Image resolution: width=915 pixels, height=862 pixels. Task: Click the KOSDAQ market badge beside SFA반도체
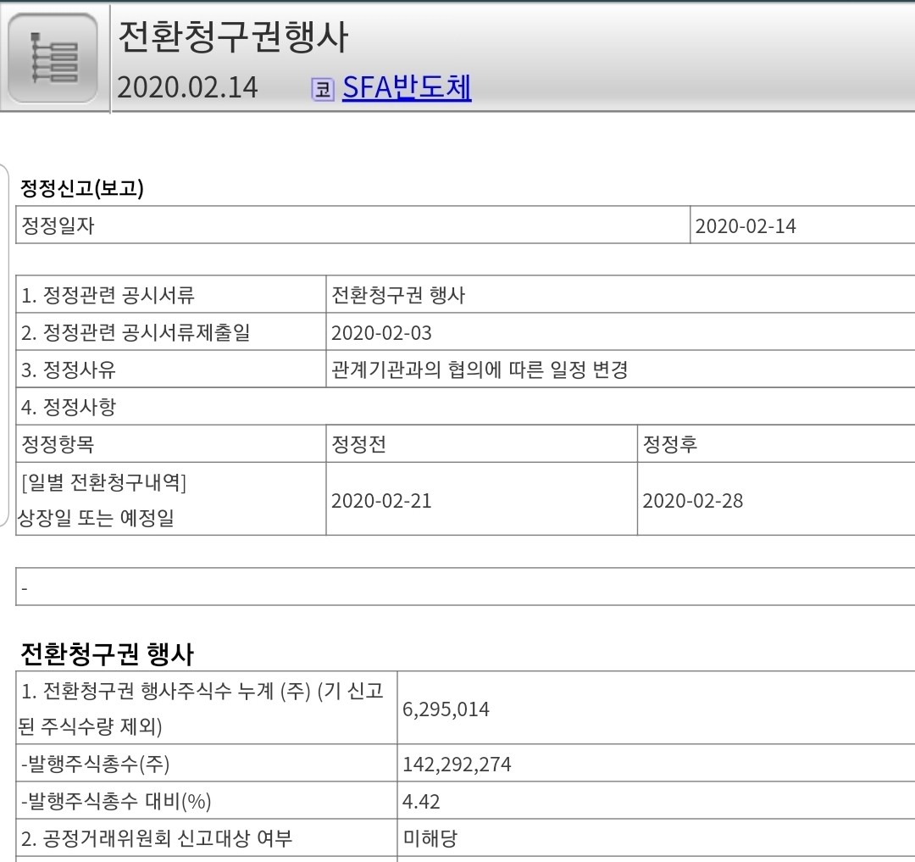click(324, 86)
